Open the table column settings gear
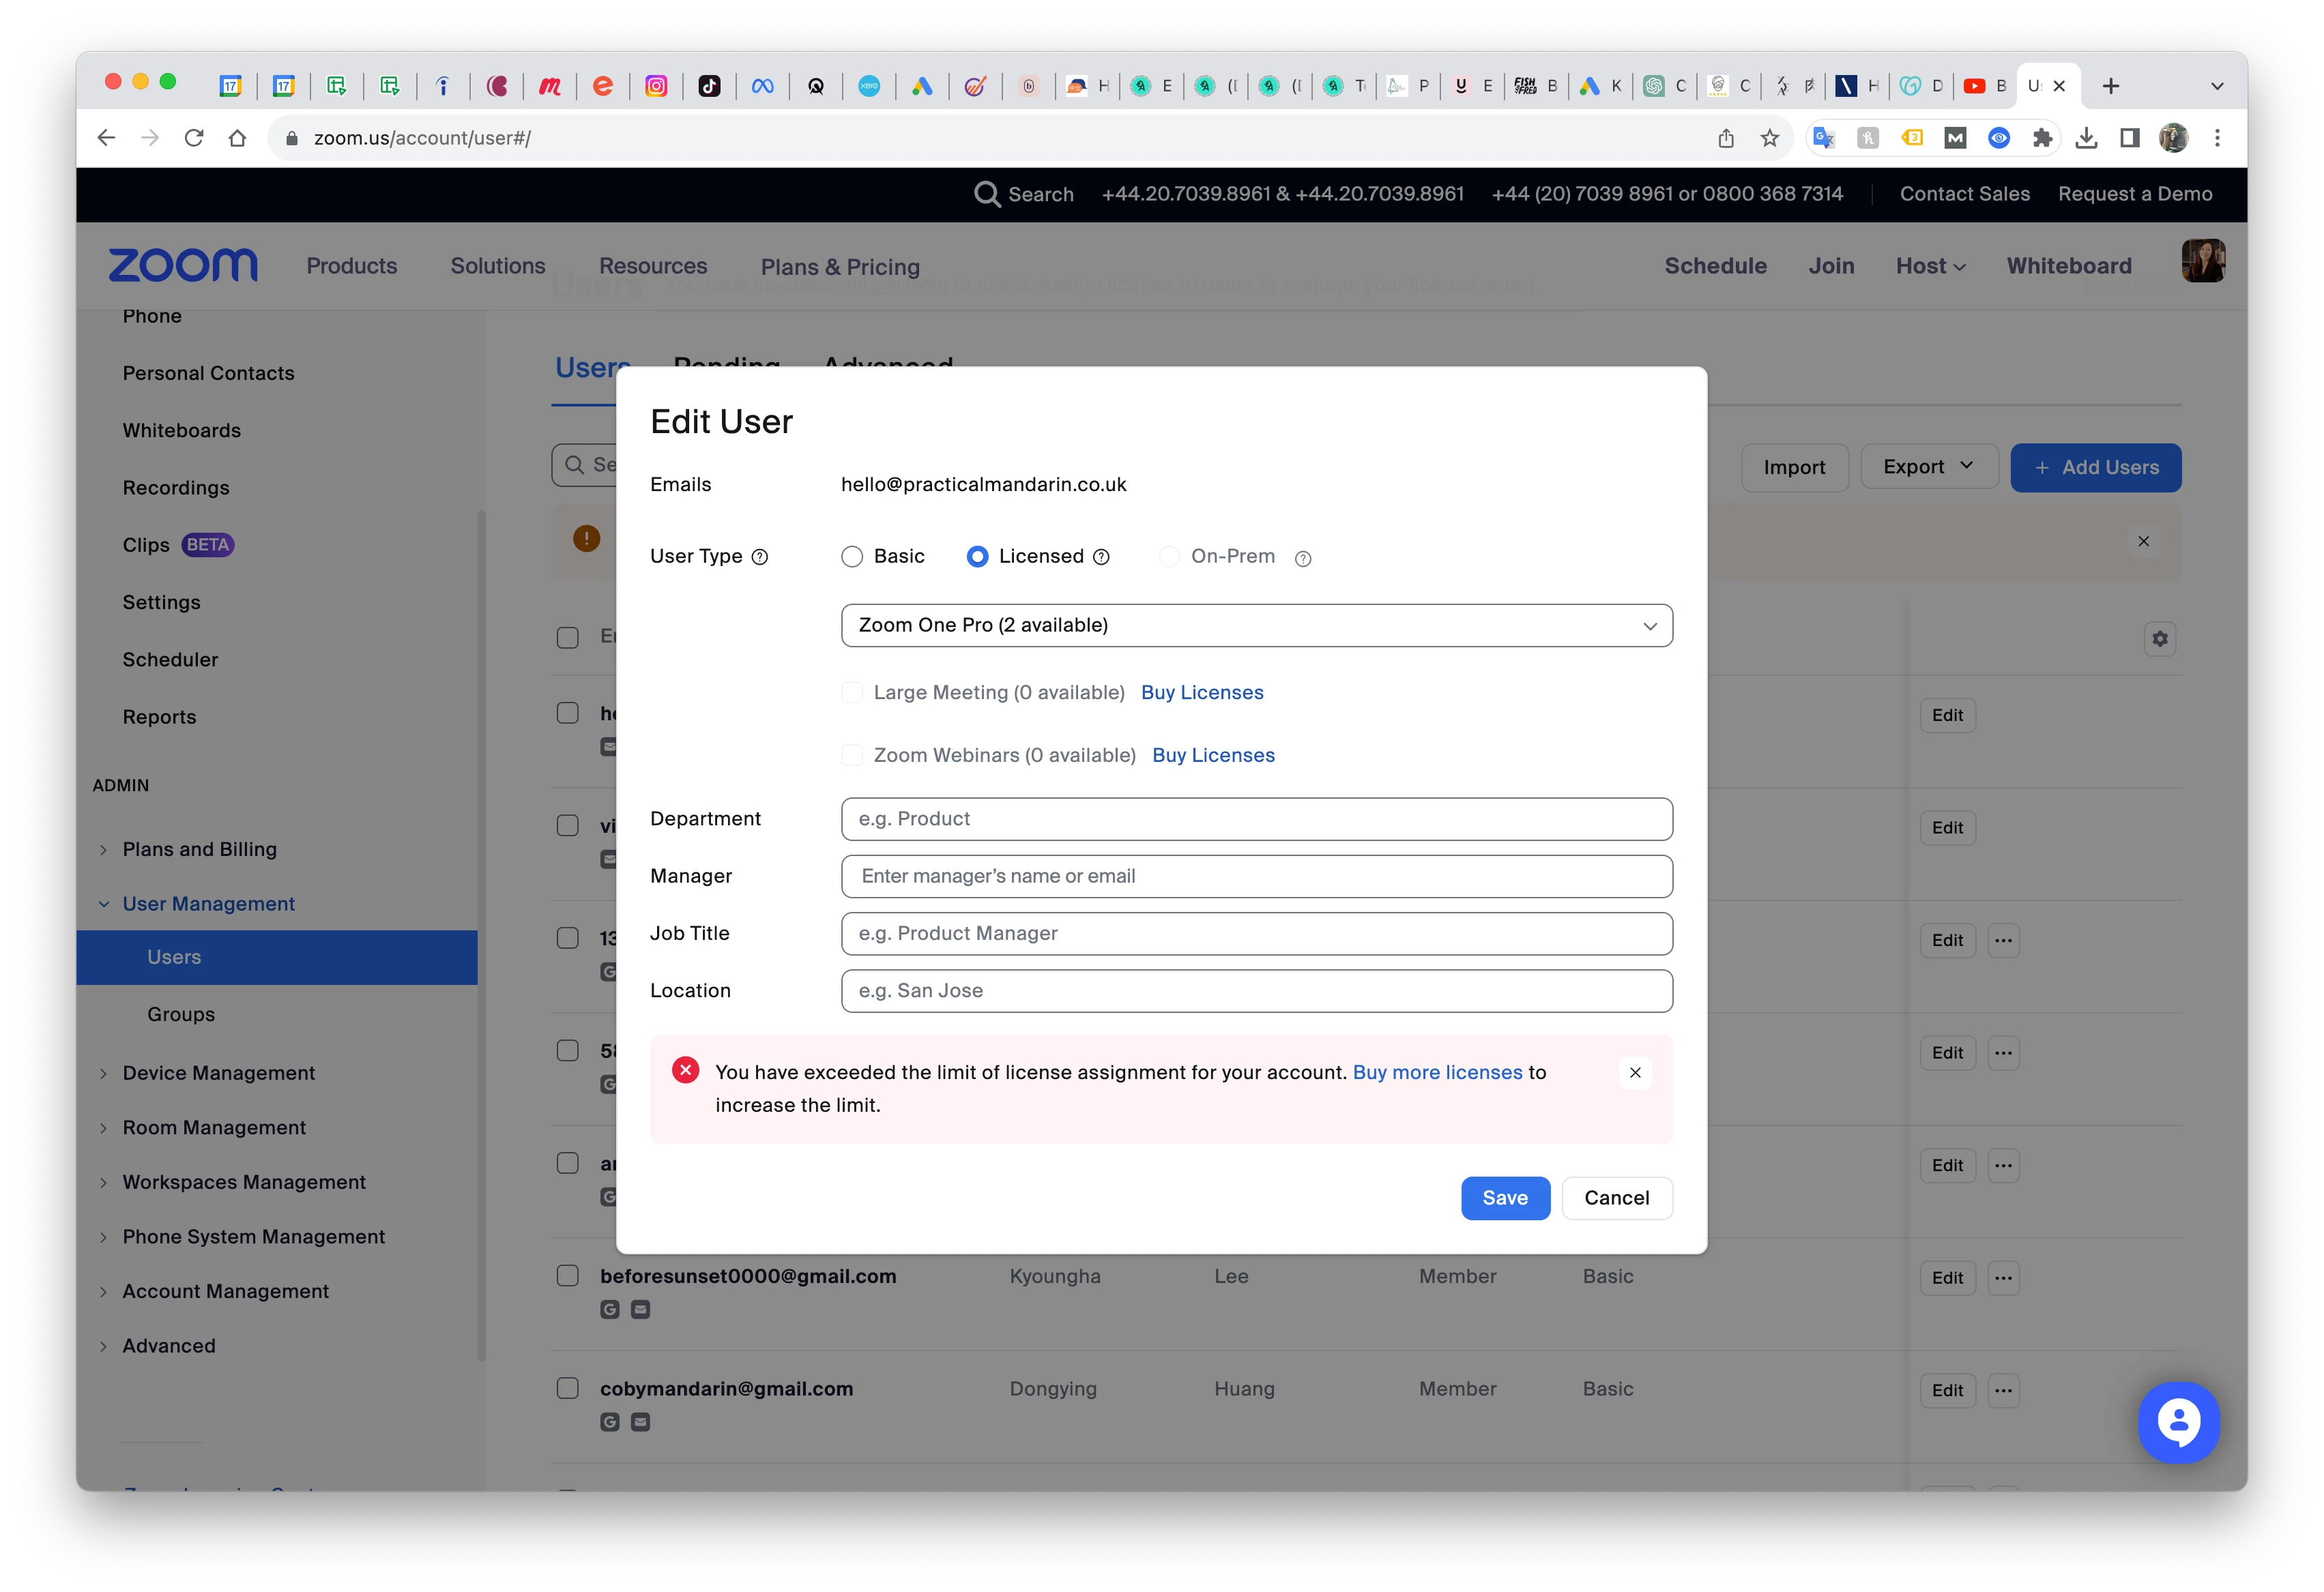2324x1592 pixels. (2160, 638)
